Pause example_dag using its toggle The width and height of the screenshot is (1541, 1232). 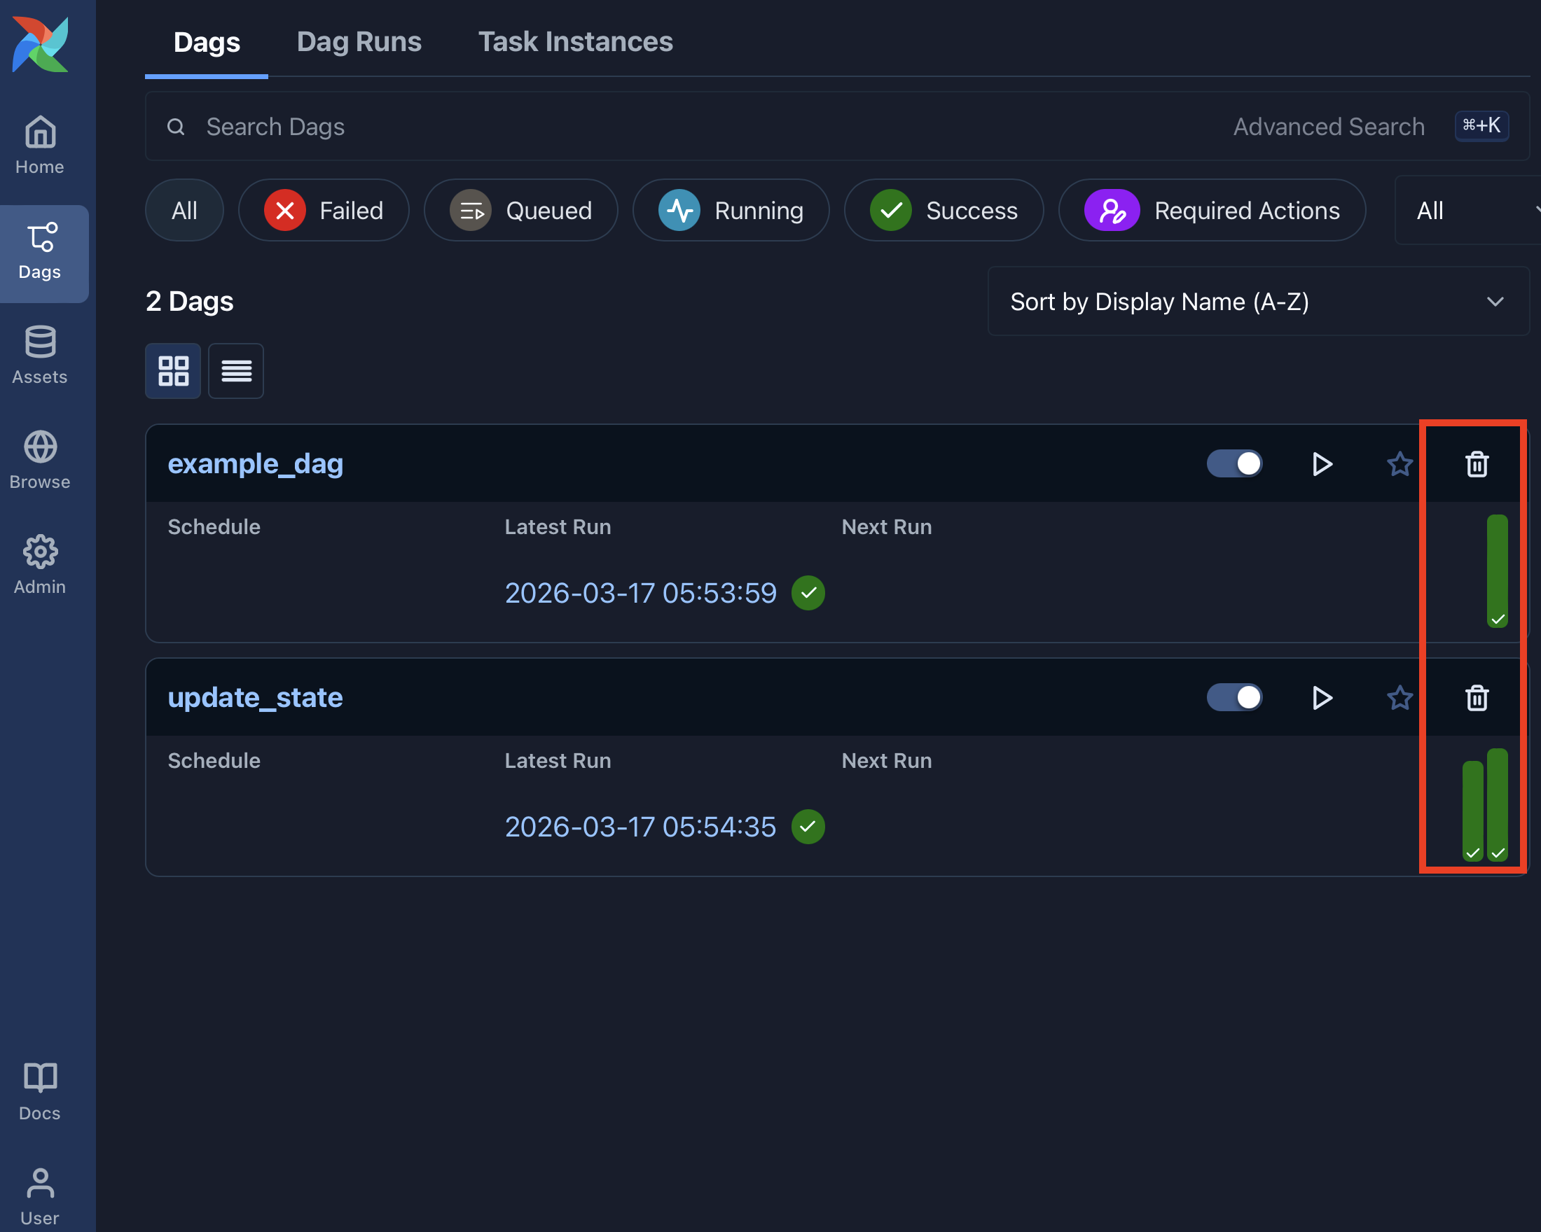tap(1234, 463)
